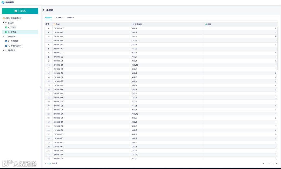The image size is (281, 169).
Task: Click the green table icon of 1、日期表
Action: [x=6, y=27]
